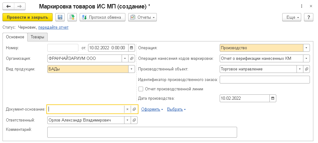Open calendar picker for document date
Image resolution: width=318 pixels, height=143 pixels.
131,48
